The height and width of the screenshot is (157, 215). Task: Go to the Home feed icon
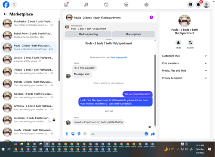(x=66, y=5)
